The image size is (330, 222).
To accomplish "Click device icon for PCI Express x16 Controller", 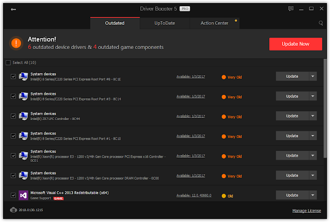I will [x=23, y=156].
